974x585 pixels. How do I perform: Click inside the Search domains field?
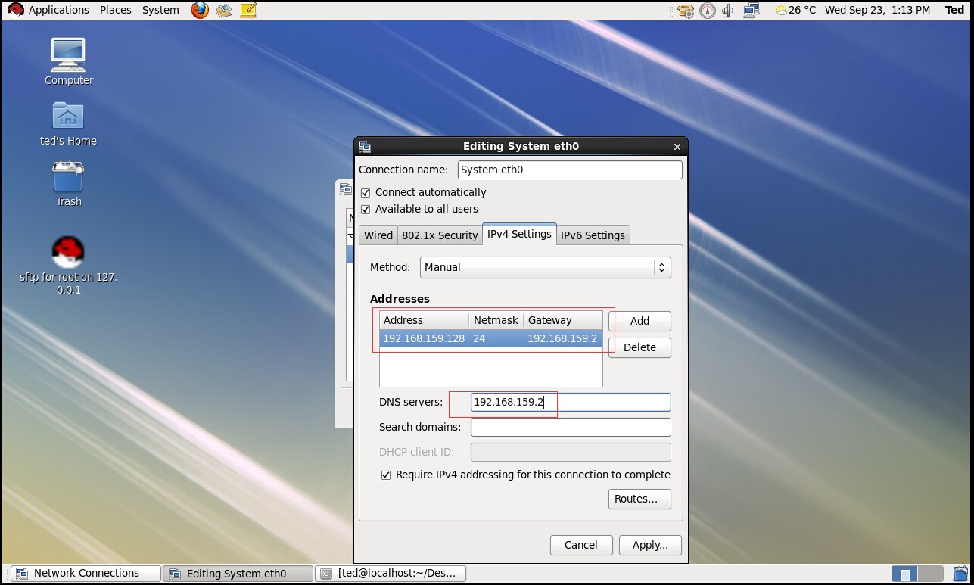(x=570, y=427)
